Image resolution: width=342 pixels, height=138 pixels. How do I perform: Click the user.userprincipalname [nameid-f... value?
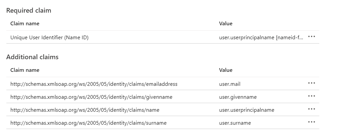(x=261, y=38)
